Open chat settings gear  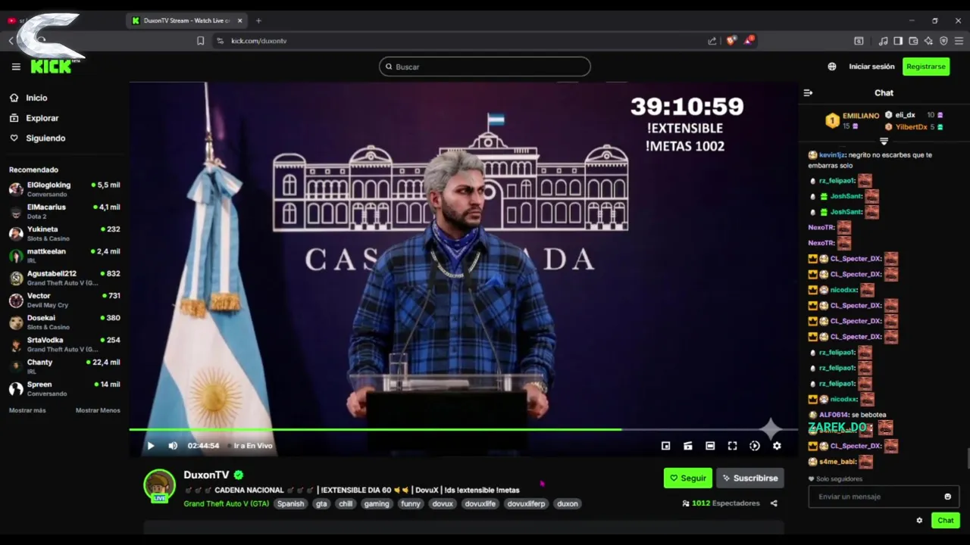click(919, 520)
